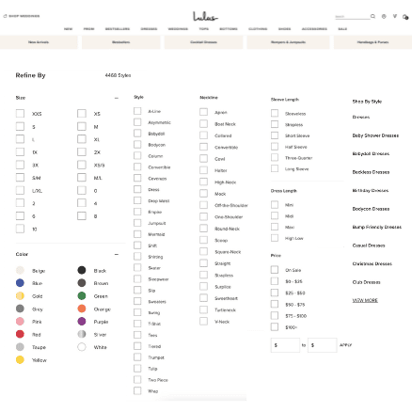Open Rompers & Jumpsuits banner
The width and height of the screenshot is (412, 412).
pos(288,42)
